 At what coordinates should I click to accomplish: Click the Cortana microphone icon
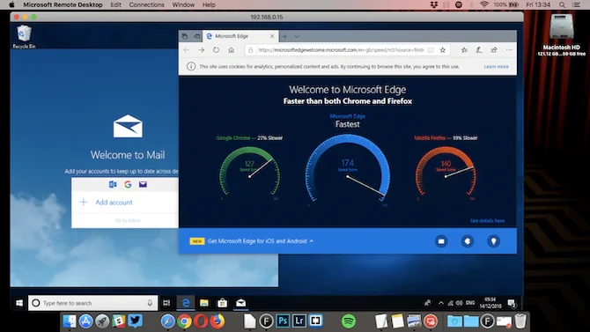(x=150, y=303)
